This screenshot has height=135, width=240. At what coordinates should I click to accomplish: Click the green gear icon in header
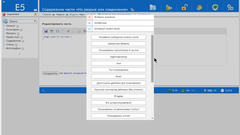pos(215,7)
